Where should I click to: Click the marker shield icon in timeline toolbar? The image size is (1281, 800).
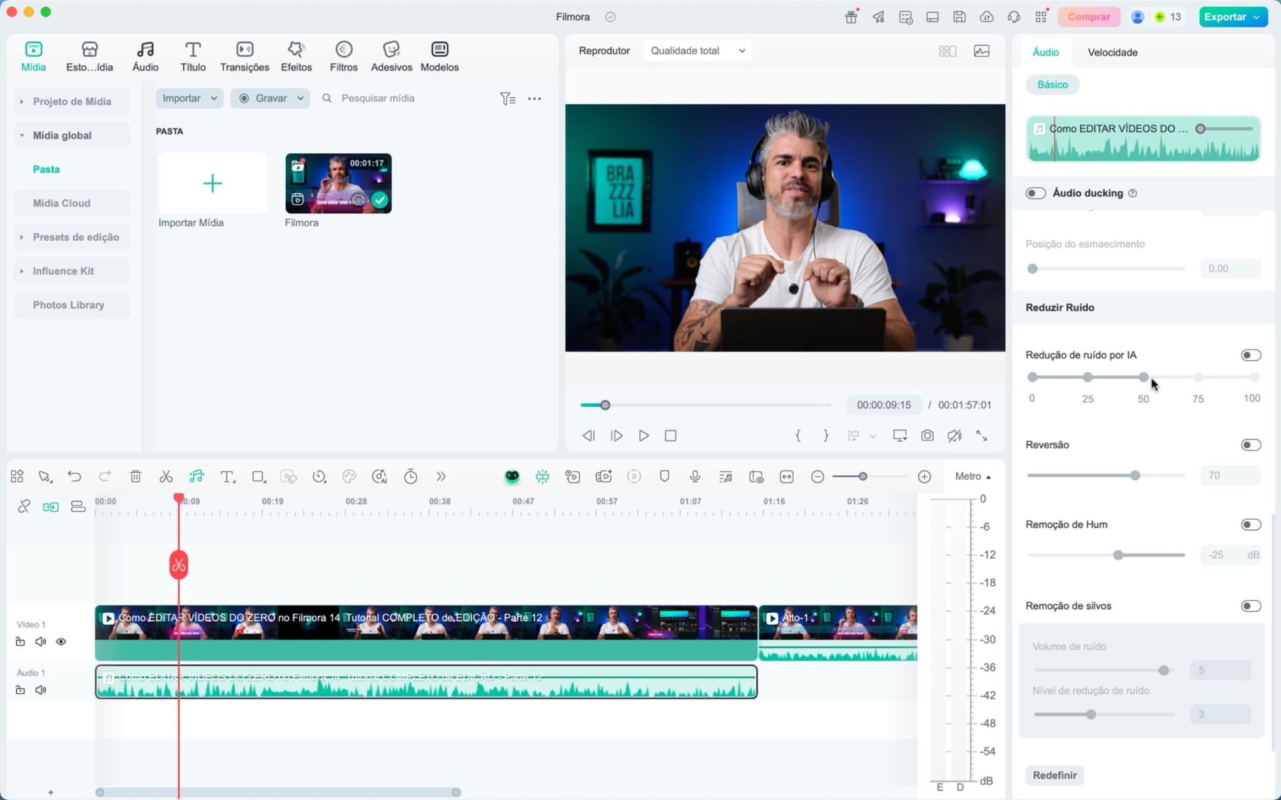pos(664,477)
